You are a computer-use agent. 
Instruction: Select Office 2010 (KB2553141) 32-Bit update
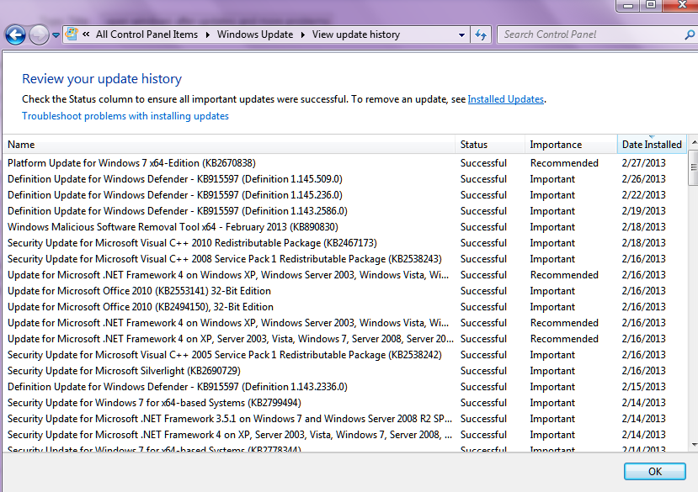point(344,291)
